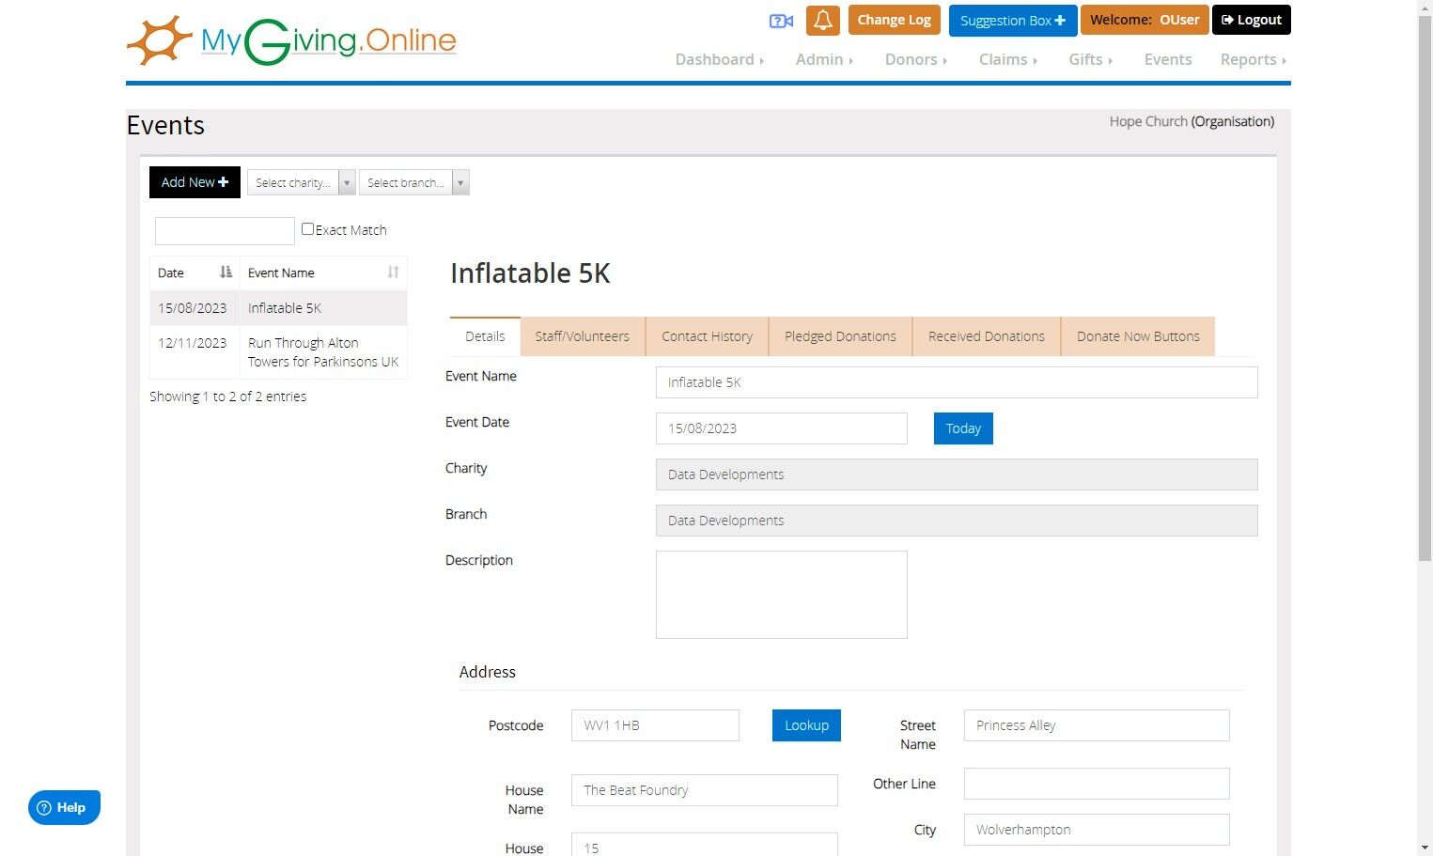Sort by Event Name column arrows
The width and height of the screenshot is (1433, 856).
(x=393, y=272)
